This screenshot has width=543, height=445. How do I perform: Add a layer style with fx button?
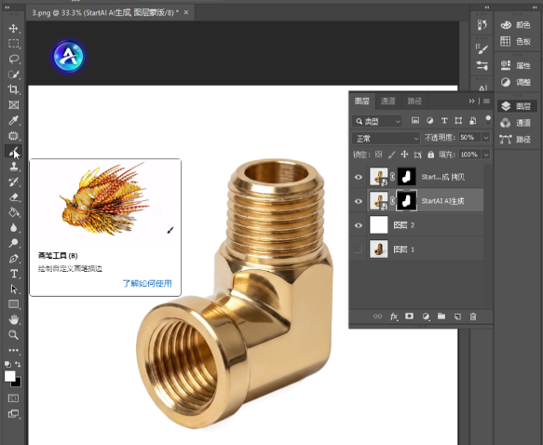394,317
